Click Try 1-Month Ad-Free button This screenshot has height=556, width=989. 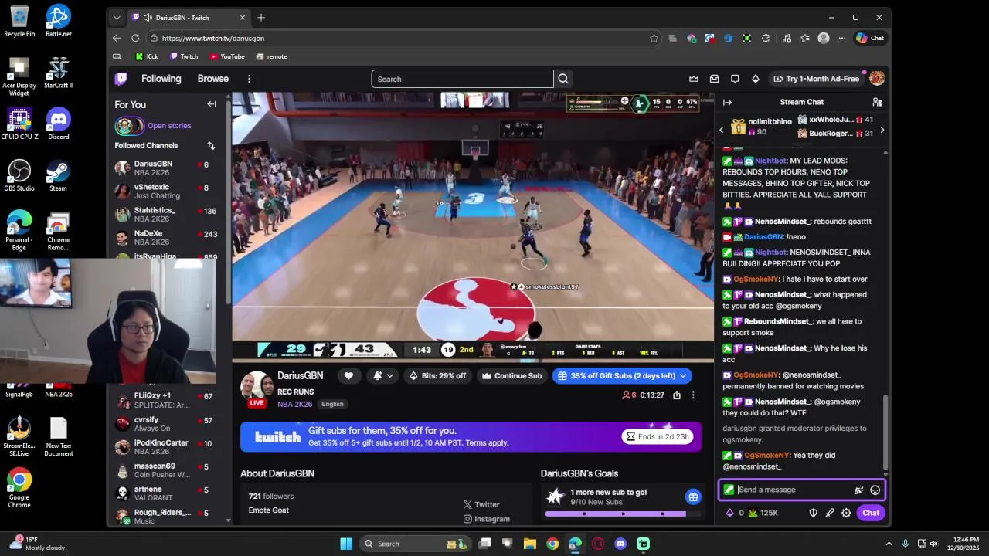[815, 79]
